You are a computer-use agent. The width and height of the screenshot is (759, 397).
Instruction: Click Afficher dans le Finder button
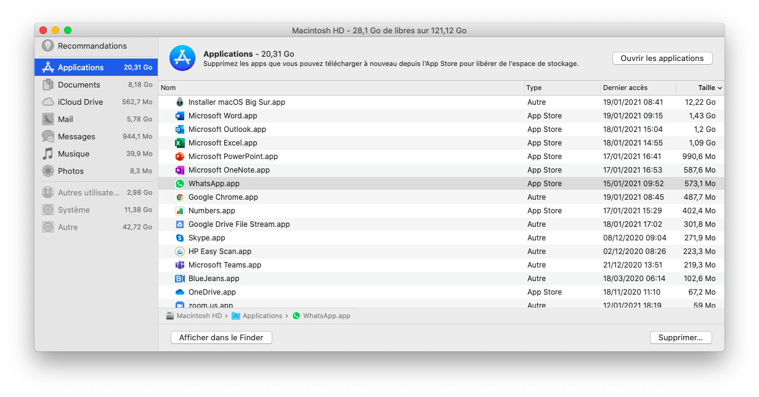pyautogui.click(x=221, y=337)
